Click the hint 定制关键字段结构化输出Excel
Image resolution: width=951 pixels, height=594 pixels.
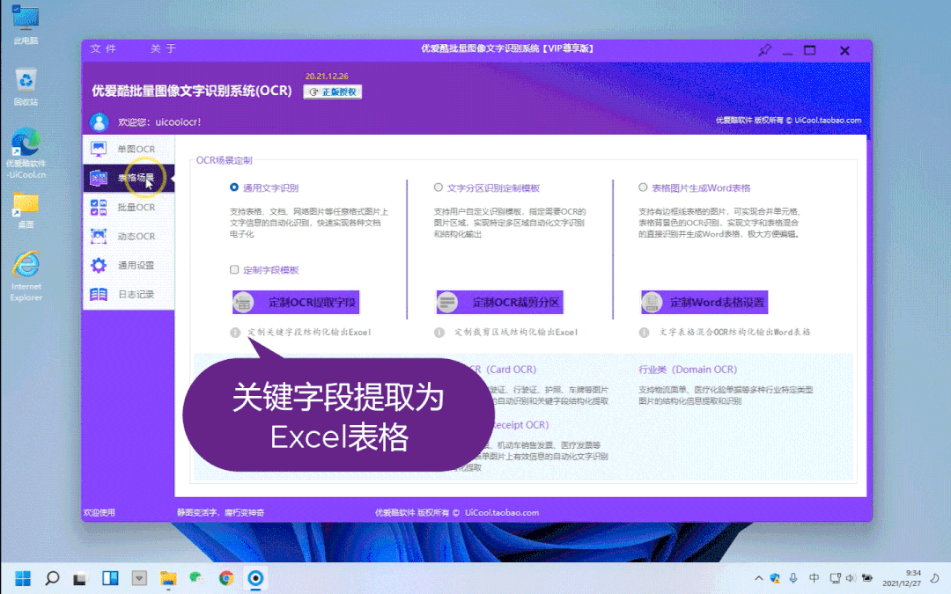tap(309, 332)
